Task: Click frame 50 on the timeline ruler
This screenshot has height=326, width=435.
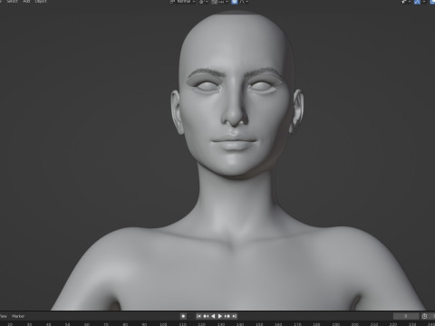Action: [x=67, y=324]
